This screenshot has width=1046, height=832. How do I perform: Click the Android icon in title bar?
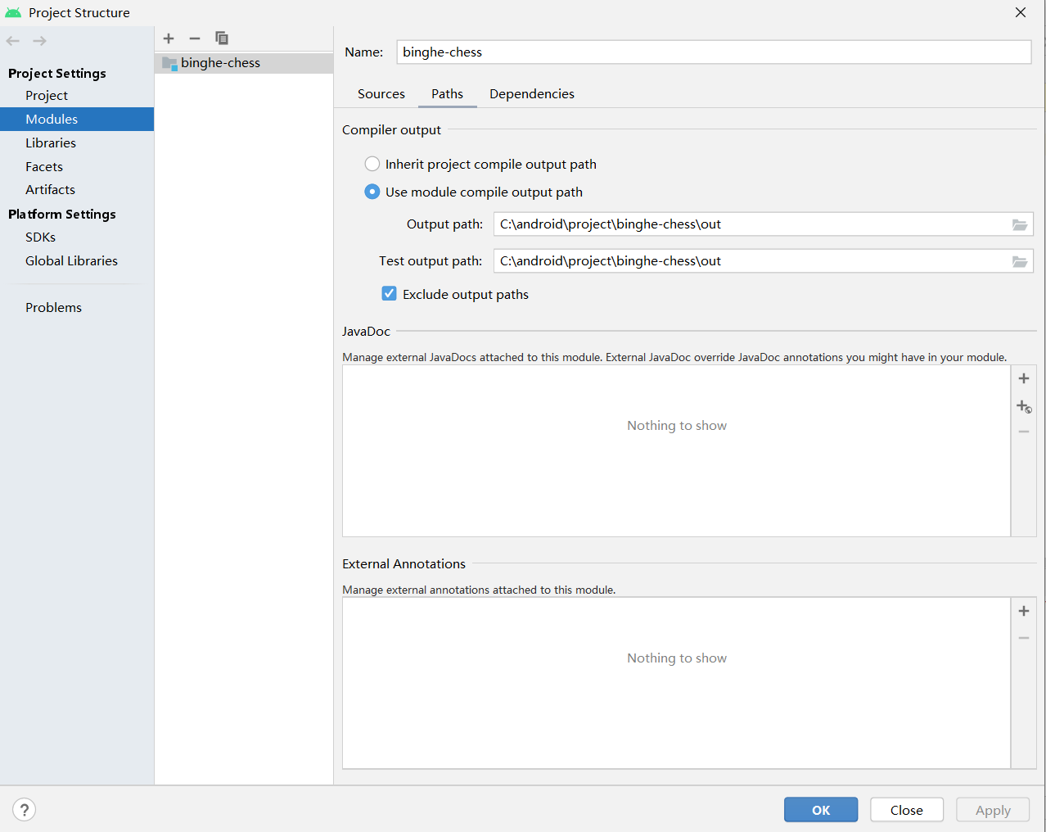(x=13, y=13)
